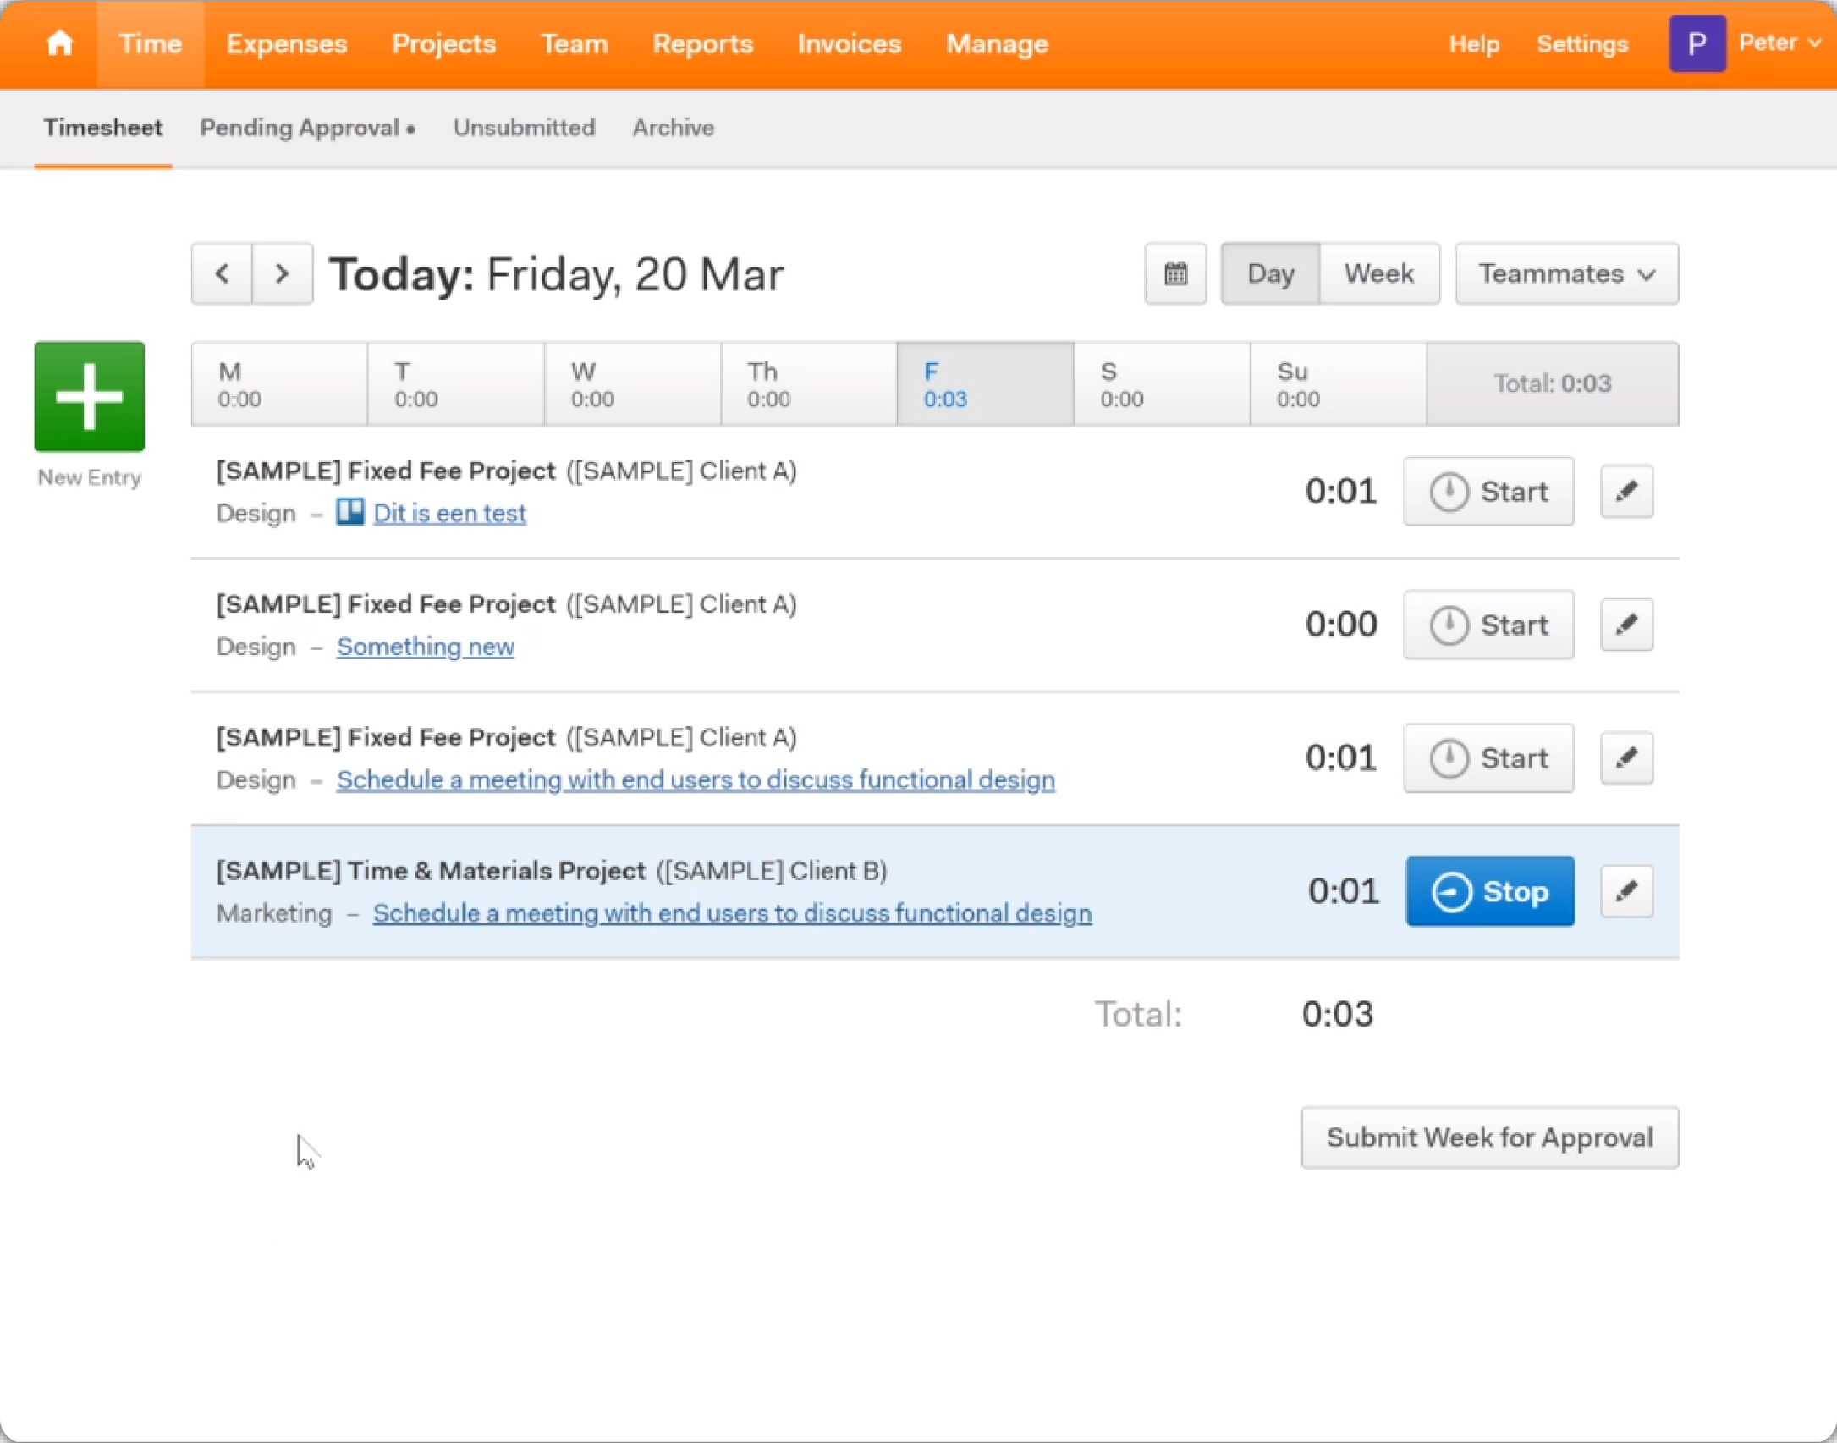
Task: Open the 'Something new' task link
Action: (x=425, y=647)
